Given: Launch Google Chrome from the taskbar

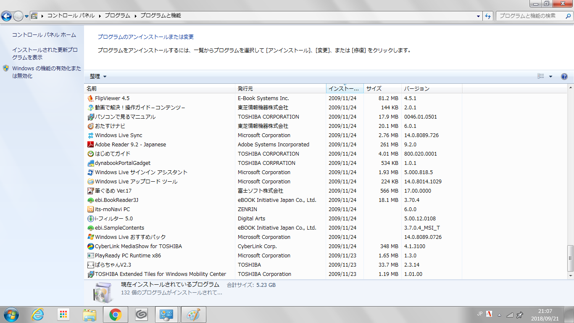Looking at the screenshot, I should tap(116, 314).
